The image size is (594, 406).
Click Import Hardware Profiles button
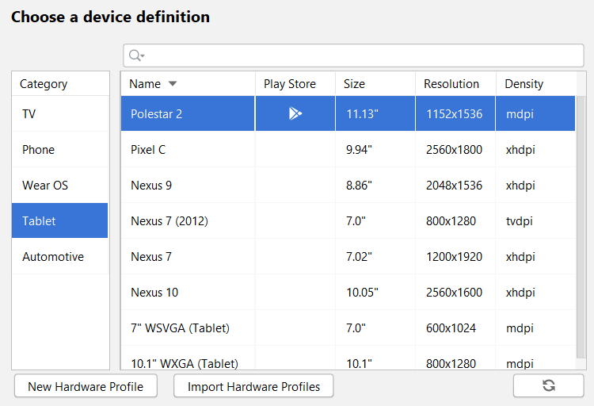point(253,386)
